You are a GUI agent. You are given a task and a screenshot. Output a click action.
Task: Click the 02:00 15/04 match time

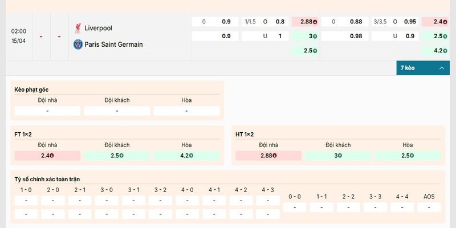[x=18, y=36]
